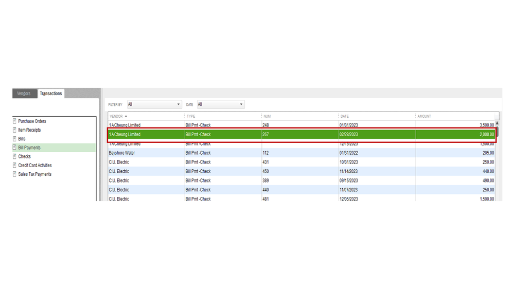The image size is (514, 289).
Task: Click the date 02/28/2023
Action: (x=349, y=134)
